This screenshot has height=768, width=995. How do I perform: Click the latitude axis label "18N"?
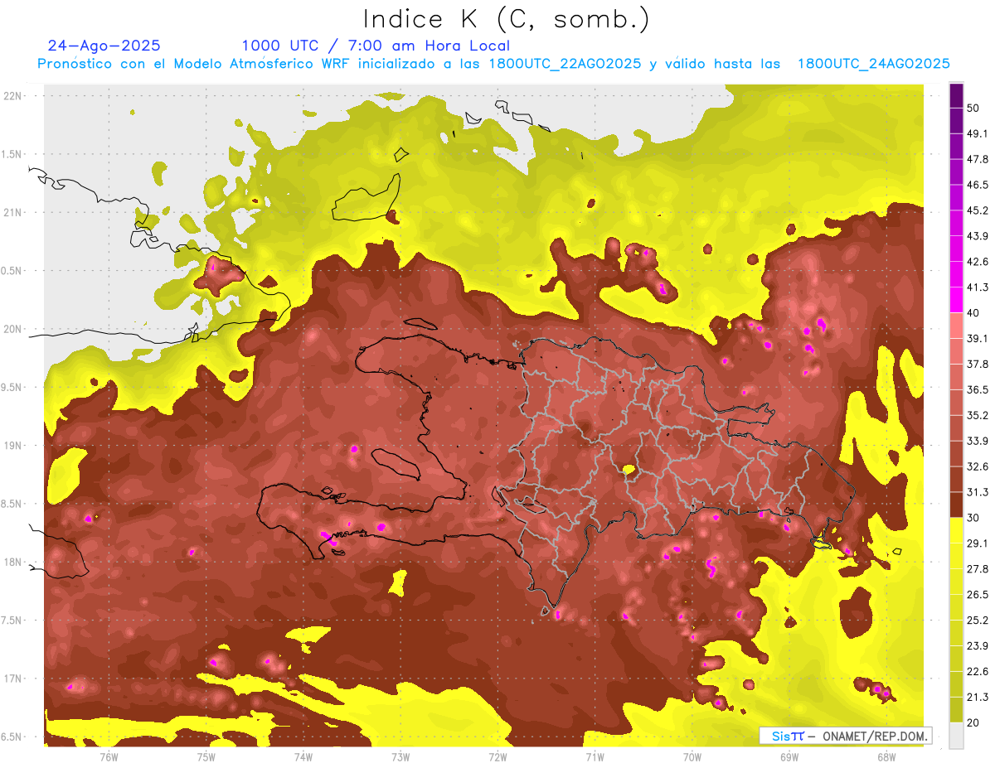click(x=13, y=563)
